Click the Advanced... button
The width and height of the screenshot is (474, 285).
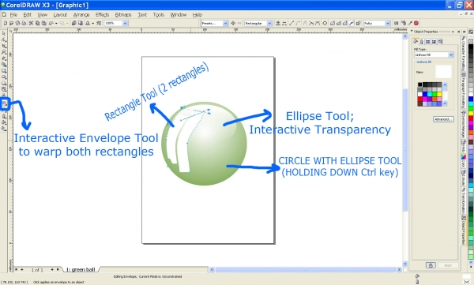(x=443, y=119)
